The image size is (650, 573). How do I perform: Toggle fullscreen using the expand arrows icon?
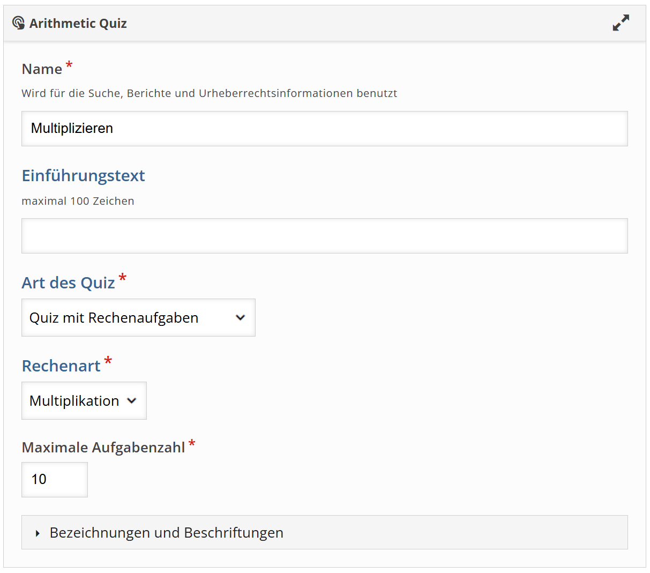pyautogui.click(x=621, y=23)
